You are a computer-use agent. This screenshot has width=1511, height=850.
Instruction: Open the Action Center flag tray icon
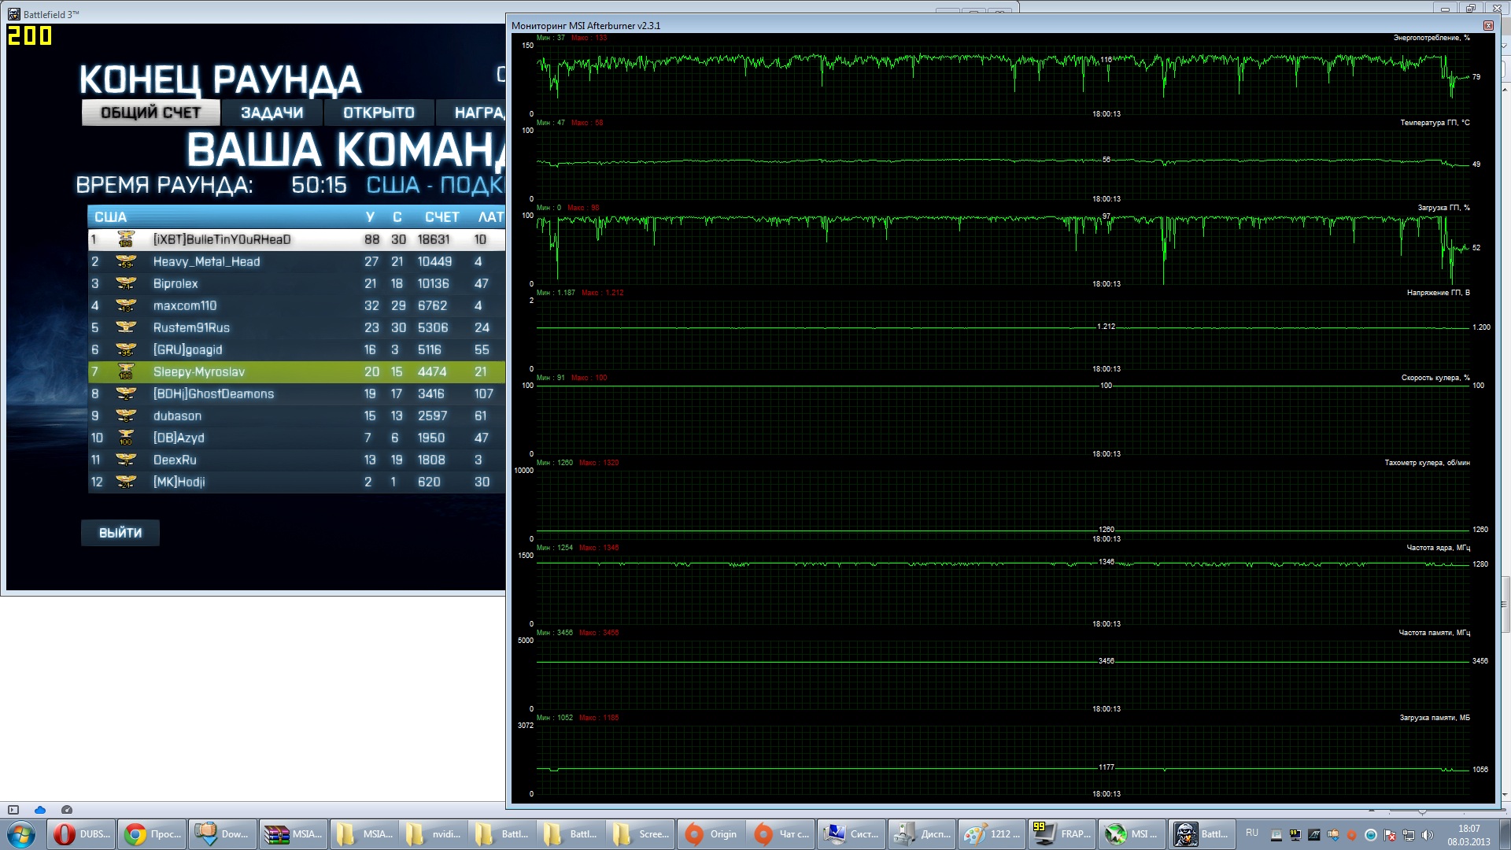1390,835
